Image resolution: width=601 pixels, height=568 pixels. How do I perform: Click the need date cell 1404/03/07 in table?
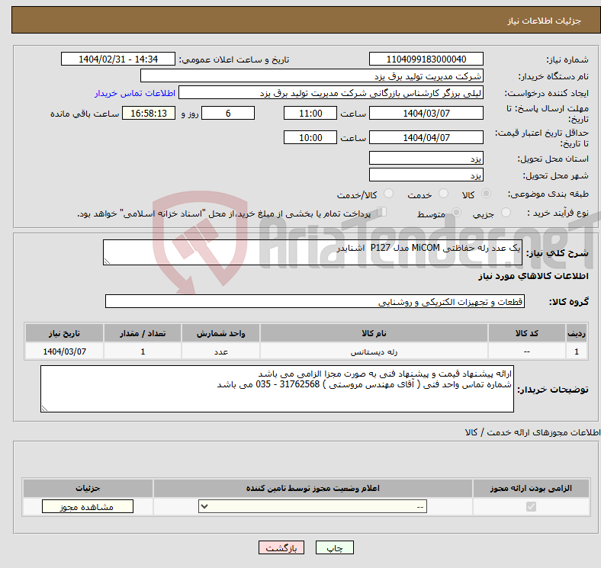64,351
